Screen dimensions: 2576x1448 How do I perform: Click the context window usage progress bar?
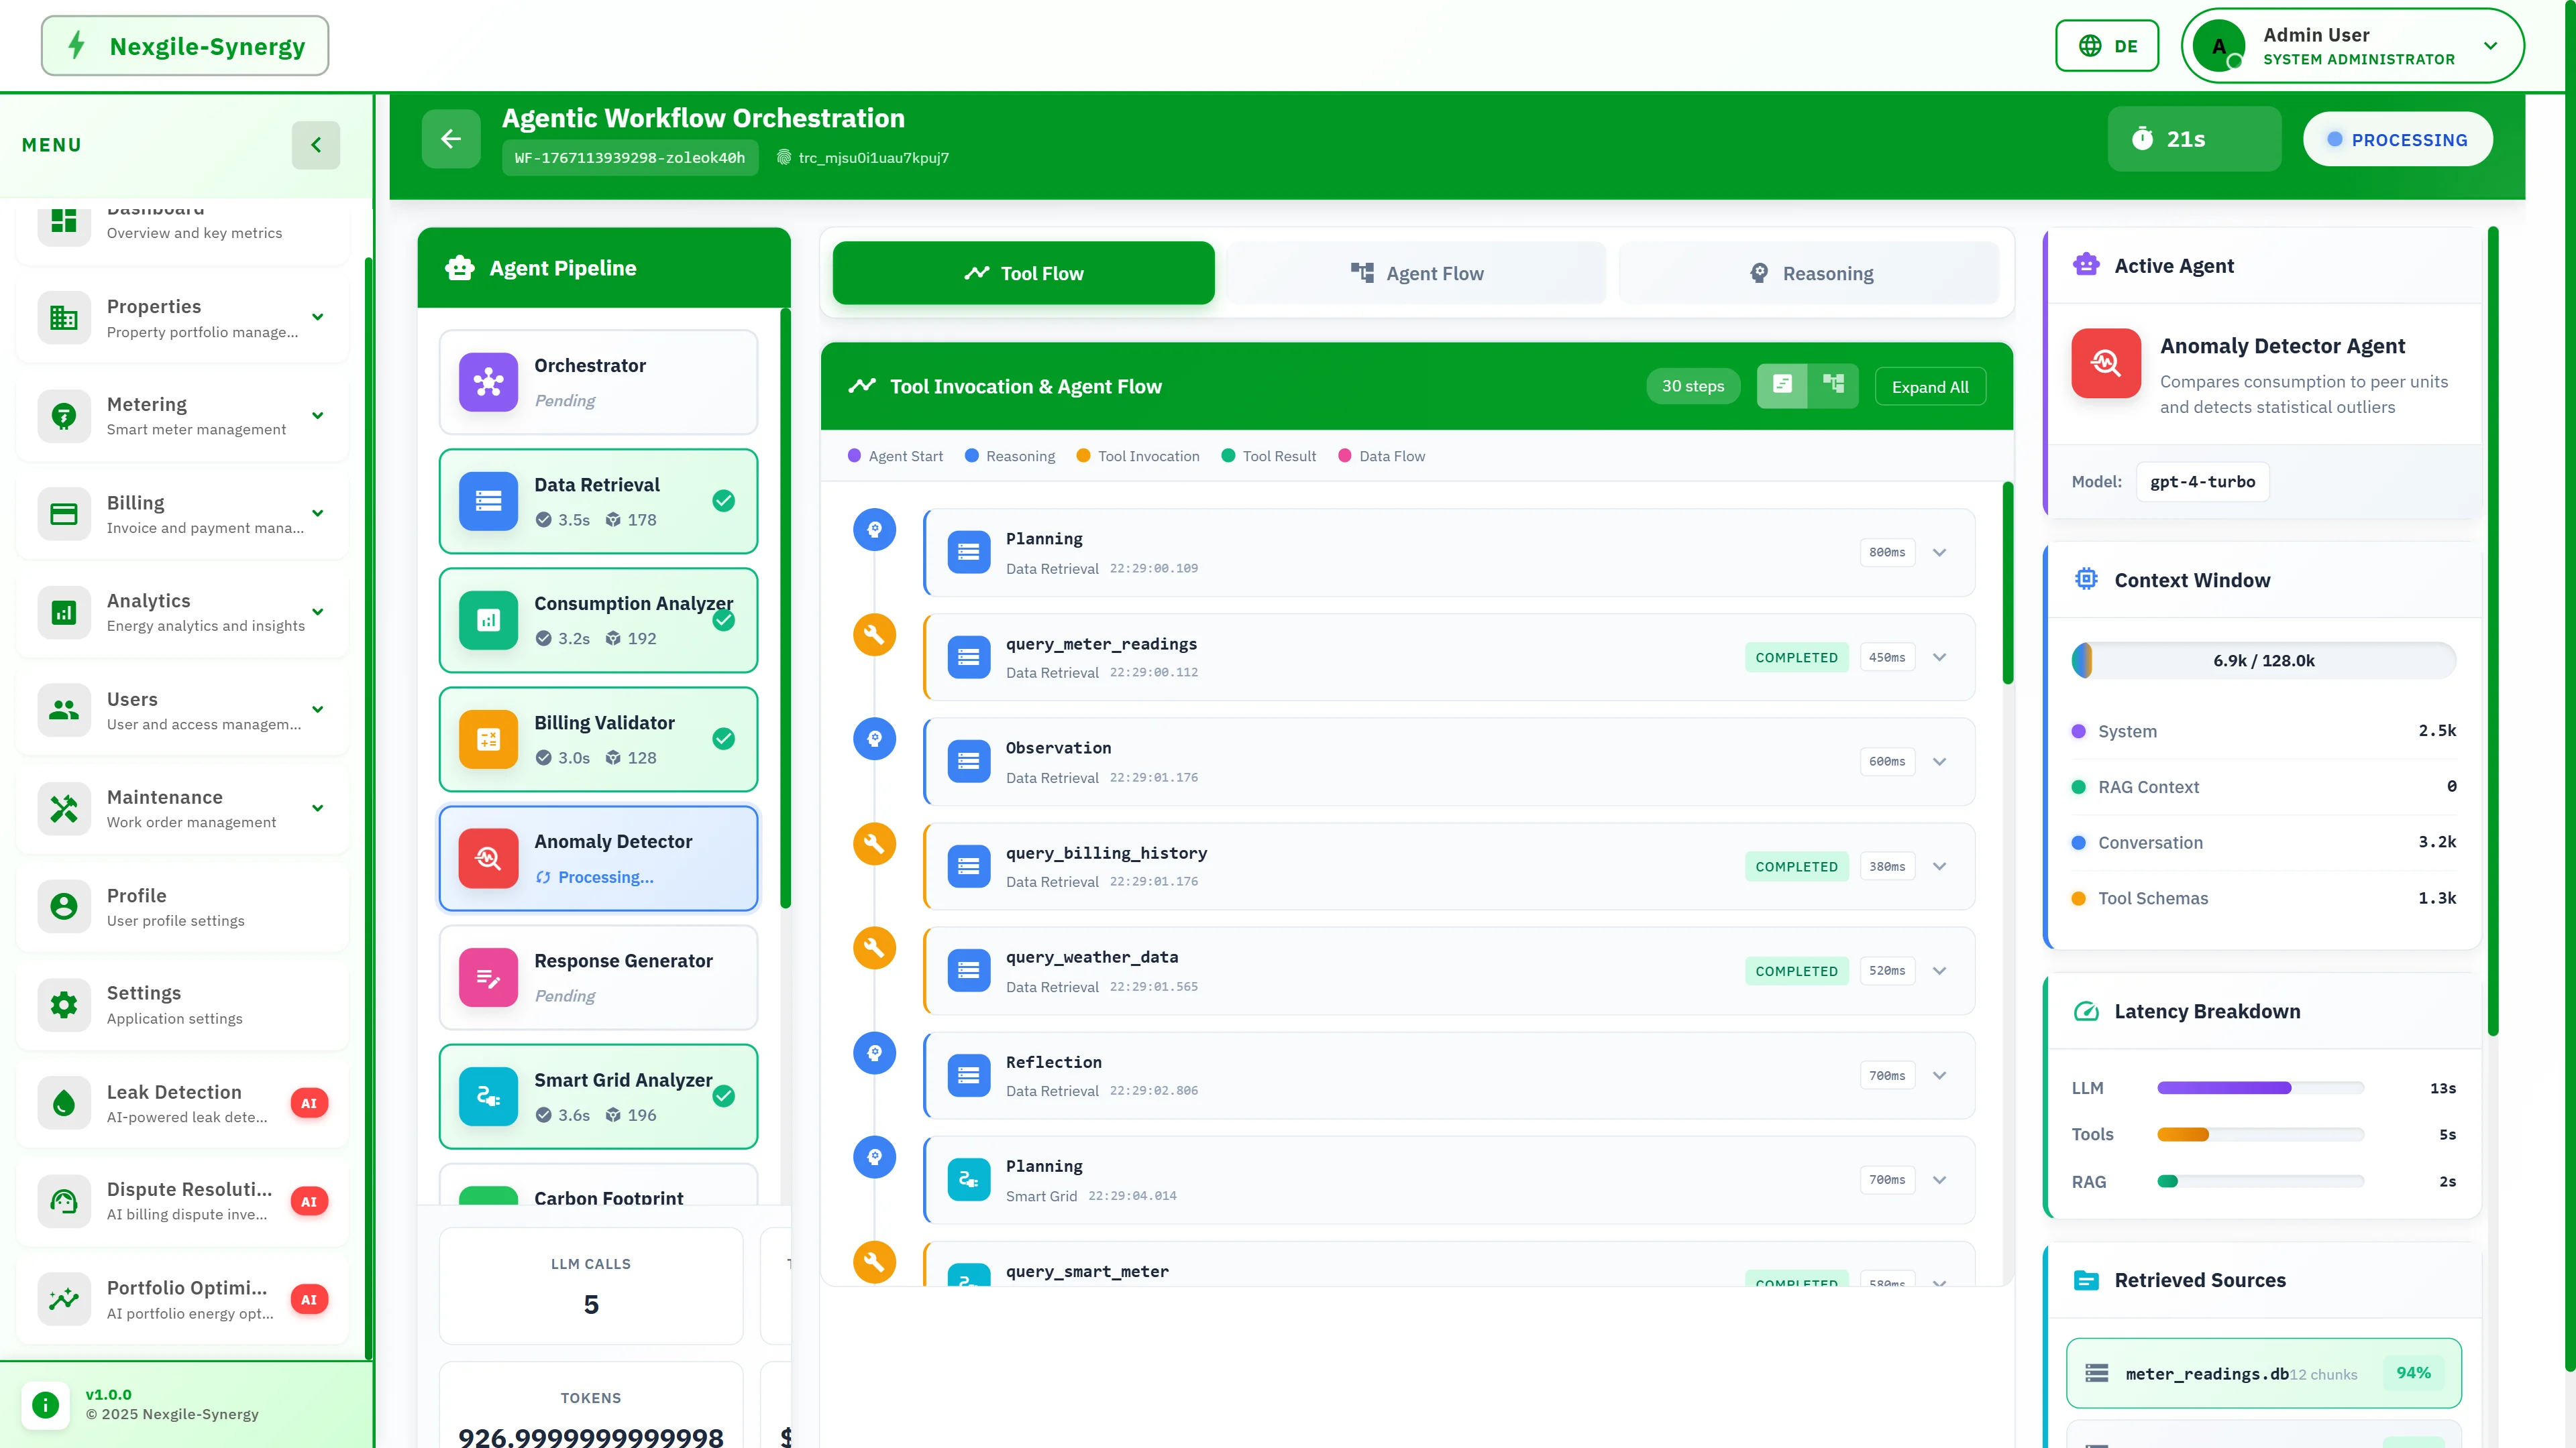coord(2263,660)
